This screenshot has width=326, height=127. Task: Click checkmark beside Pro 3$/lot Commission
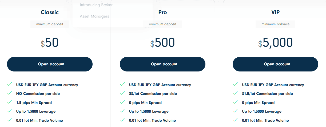pos(122,93)
